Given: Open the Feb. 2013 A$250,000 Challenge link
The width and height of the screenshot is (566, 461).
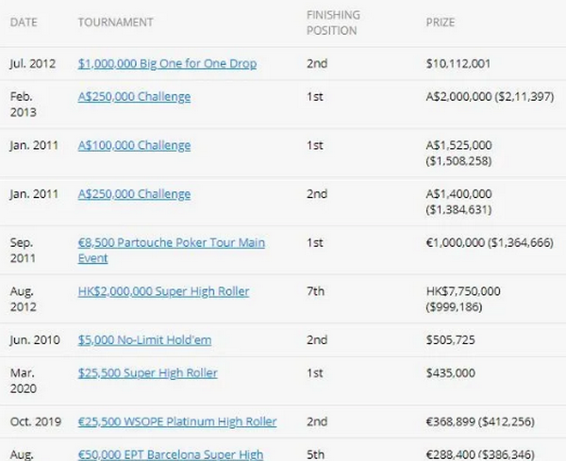Looking at the screenshot, I should click(x=134, y=97).
